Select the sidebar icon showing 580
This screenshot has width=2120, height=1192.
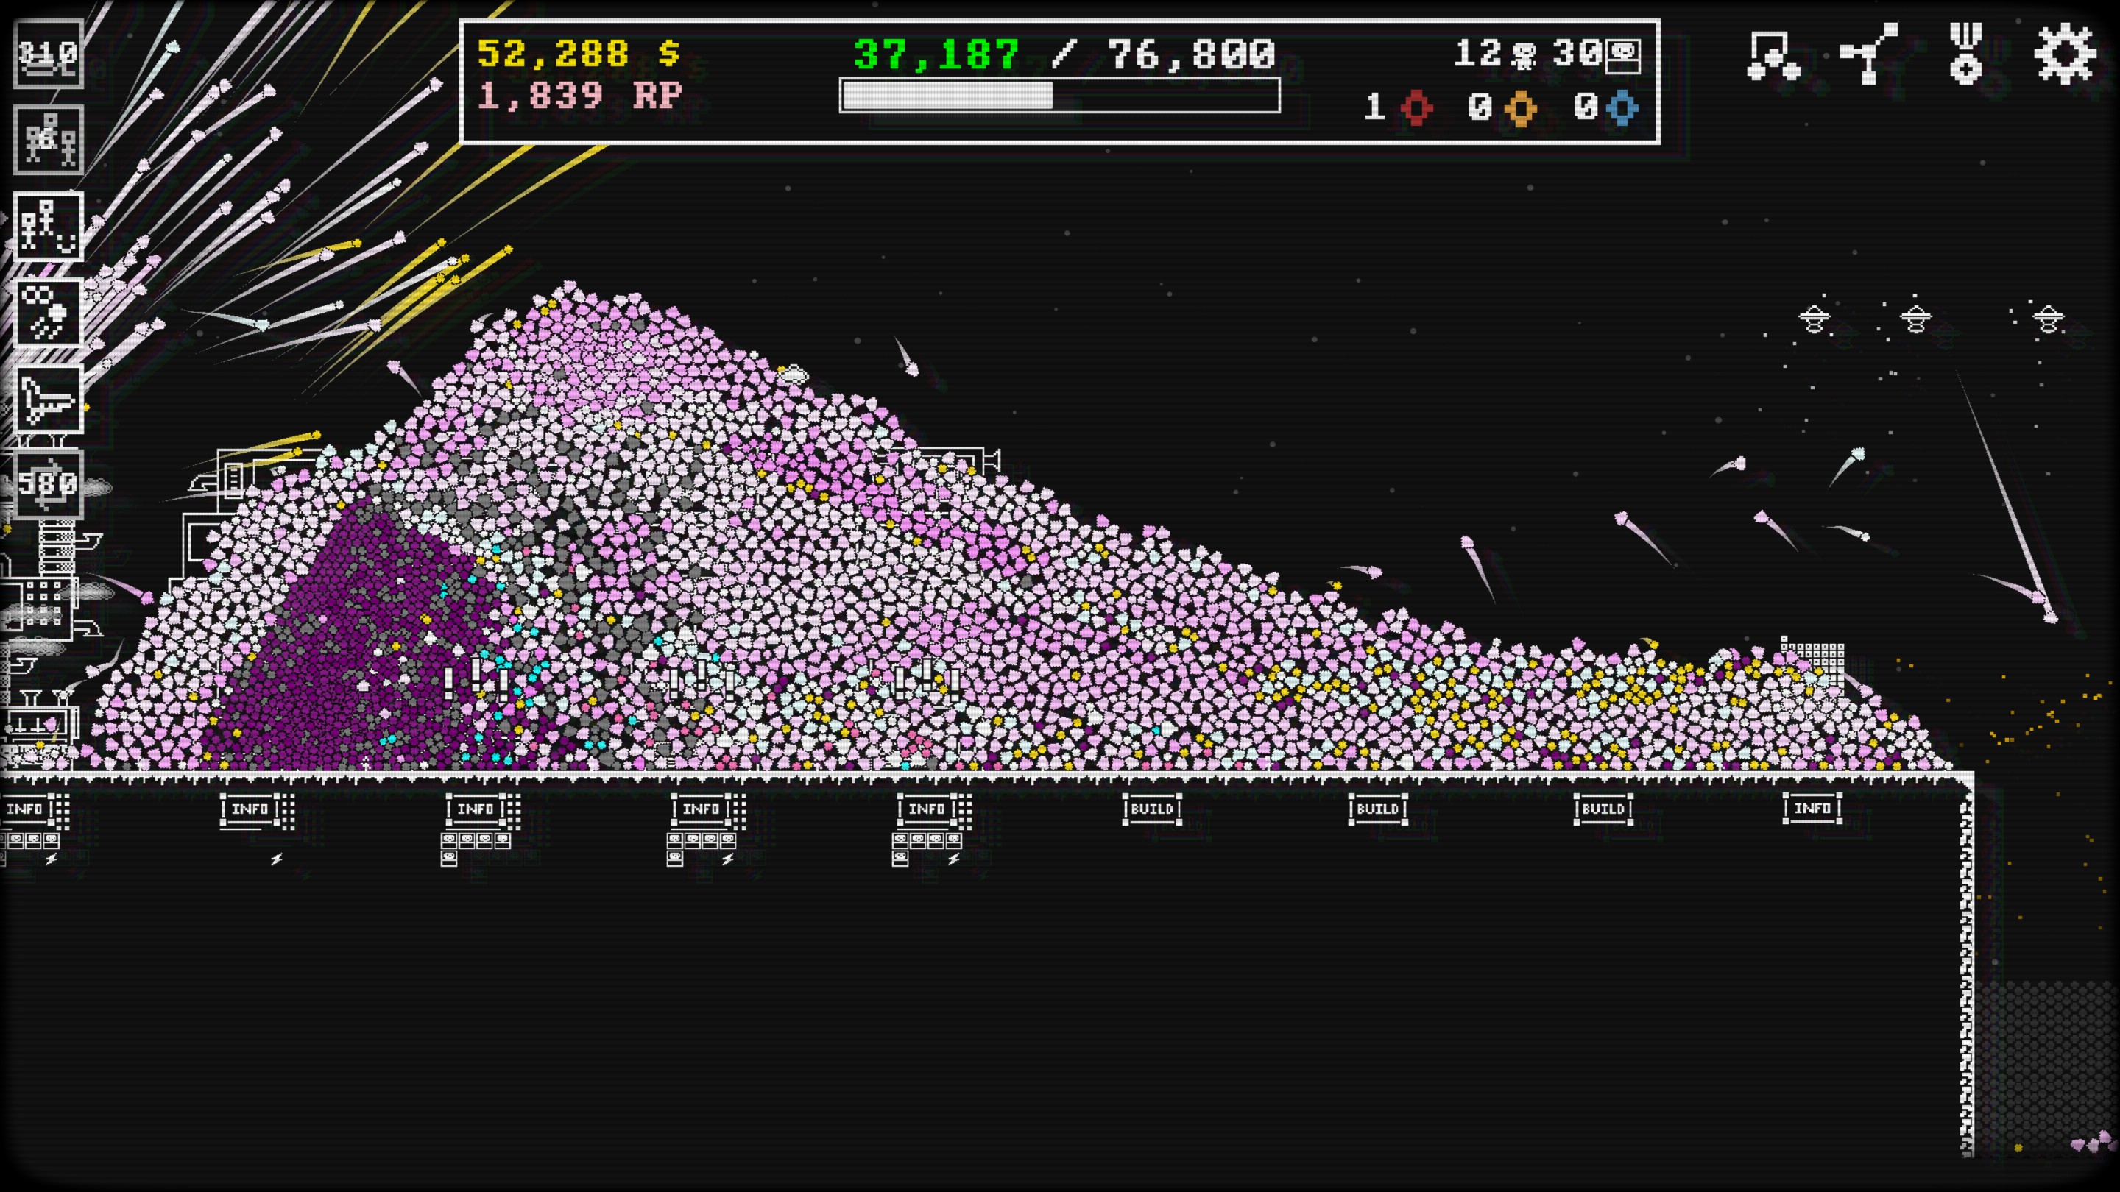pyautogui.click(x=49, y=483)
